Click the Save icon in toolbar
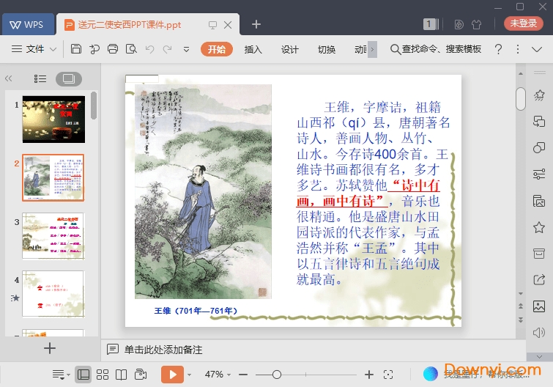This screenshot has width=553, height=387. [x=76, y=49]
